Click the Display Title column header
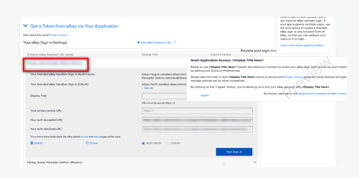Image resolution: width=359 pixels, height=178 pixels. pyautogui.click(x=150, y=54)
